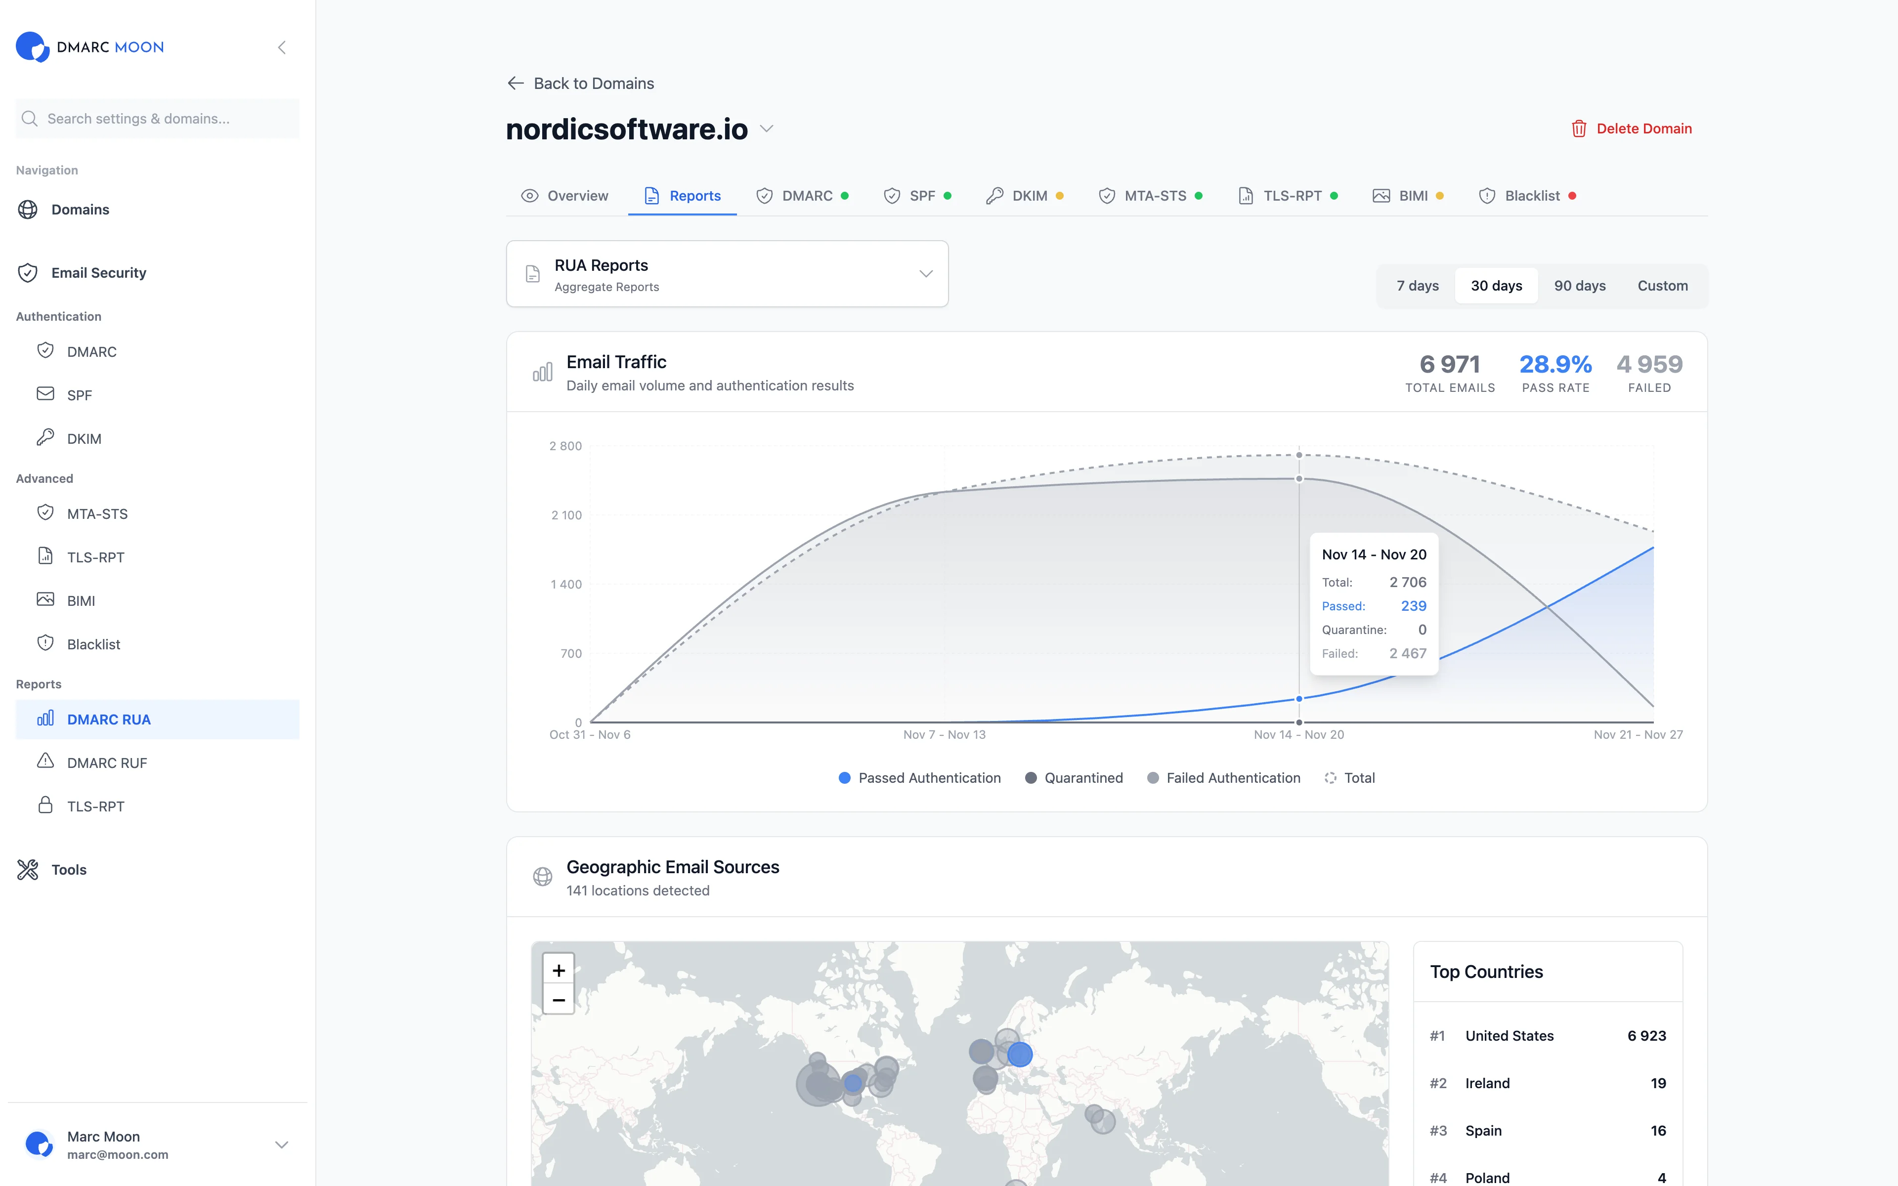The image size is (1898, 1186).
Task: Open the DMARC RUA bar chart icon
Action: 45,719
